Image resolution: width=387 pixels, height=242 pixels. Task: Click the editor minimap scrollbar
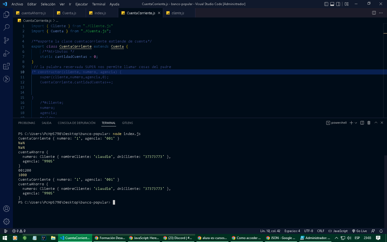click(385, 70)
